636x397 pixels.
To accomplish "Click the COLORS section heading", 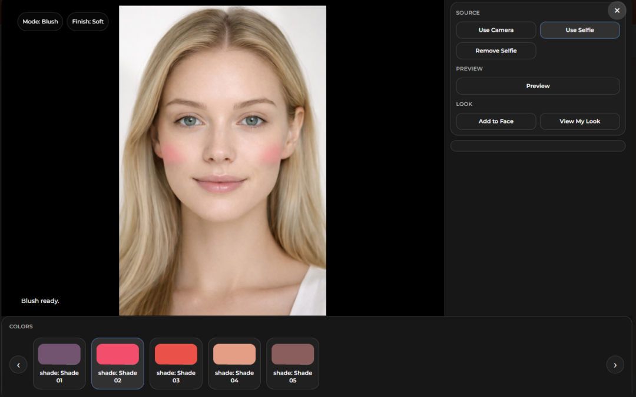I will pos(21,326).
